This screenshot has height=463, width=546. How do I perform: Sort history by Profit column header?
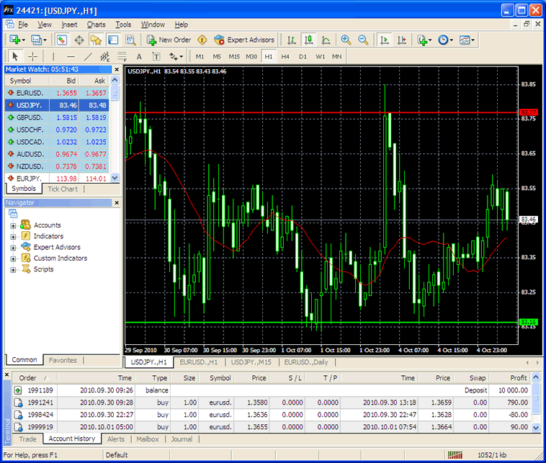coord(509,378)
